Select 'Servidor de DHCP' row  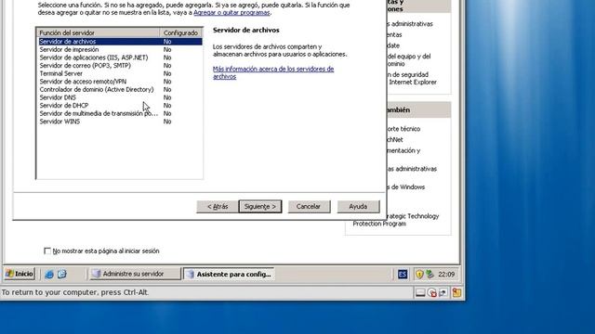point(120,105)
